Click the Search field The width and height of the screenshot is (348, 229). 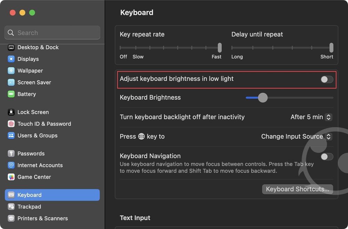[52, 32]
